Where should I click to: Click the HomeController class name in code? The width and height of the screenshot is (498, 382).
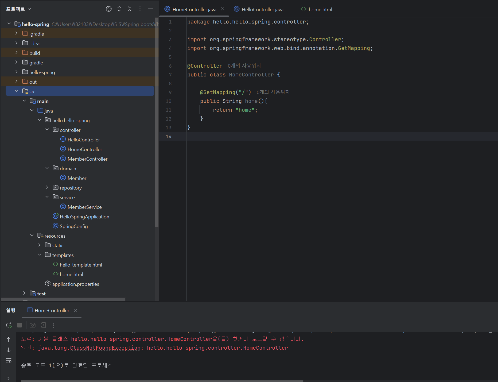tap(251, 75)
